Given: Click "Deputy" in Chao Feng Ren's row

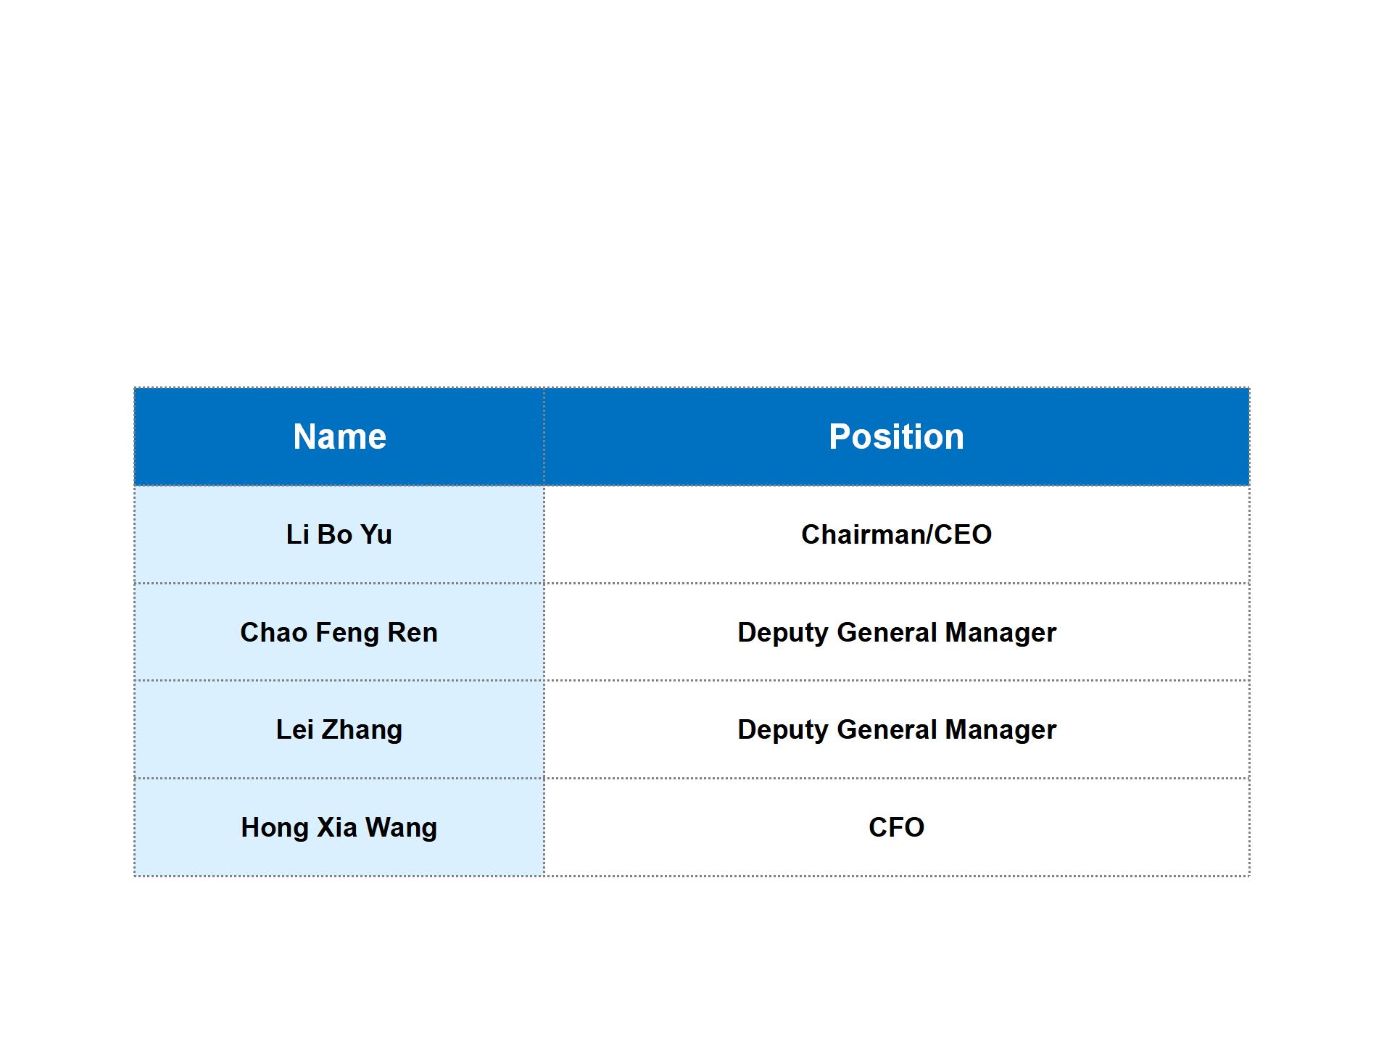Looking at the screenshot, I should pos(783,632).
